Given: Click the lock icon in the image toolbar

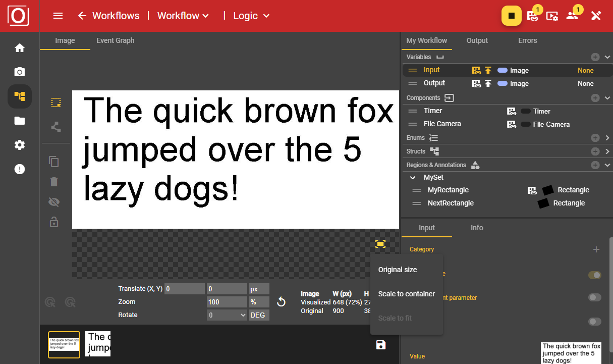Looking at the screenshot, I should click(x=54, y=222).
